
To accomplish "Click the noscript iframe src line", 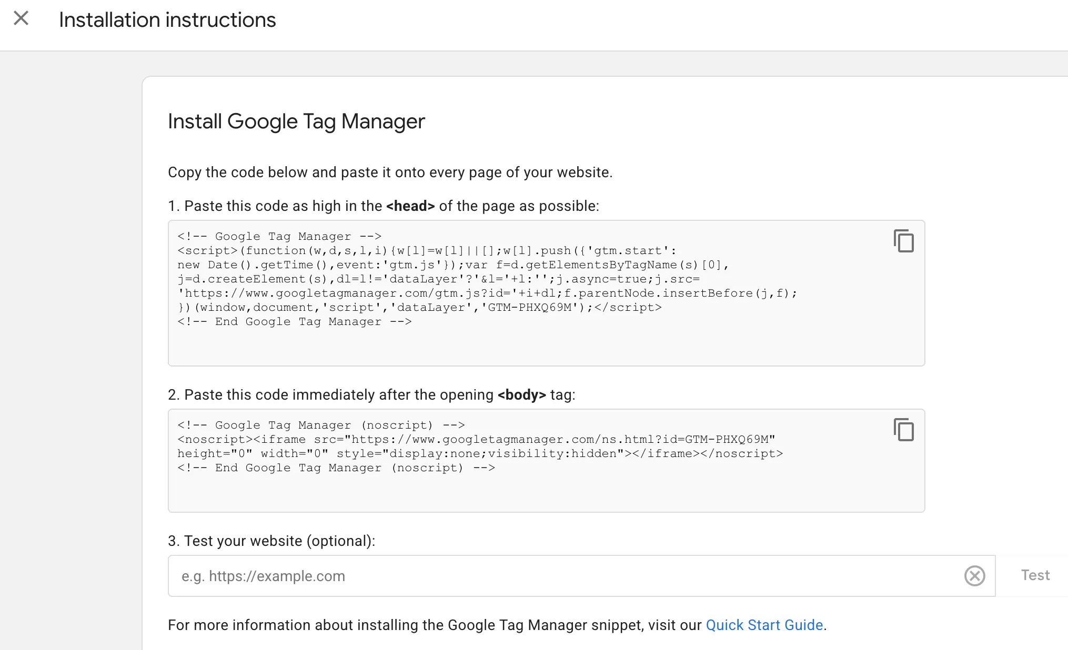I will [x=476, y=439].
